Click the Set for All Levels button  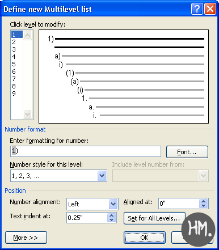pyautogui.click(x=154, y=218)
